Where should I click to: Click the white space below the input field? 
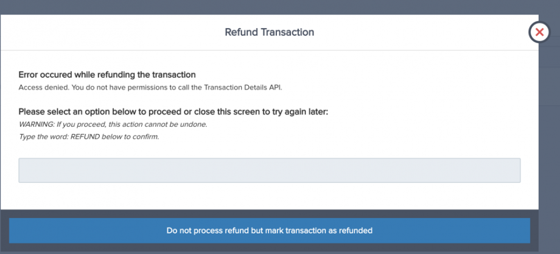coord(269,196)
